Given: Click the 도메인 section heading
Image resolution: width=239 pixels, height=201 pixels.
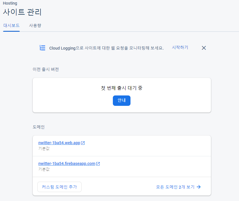Looking at the screenshot, I should coord(38,127).
